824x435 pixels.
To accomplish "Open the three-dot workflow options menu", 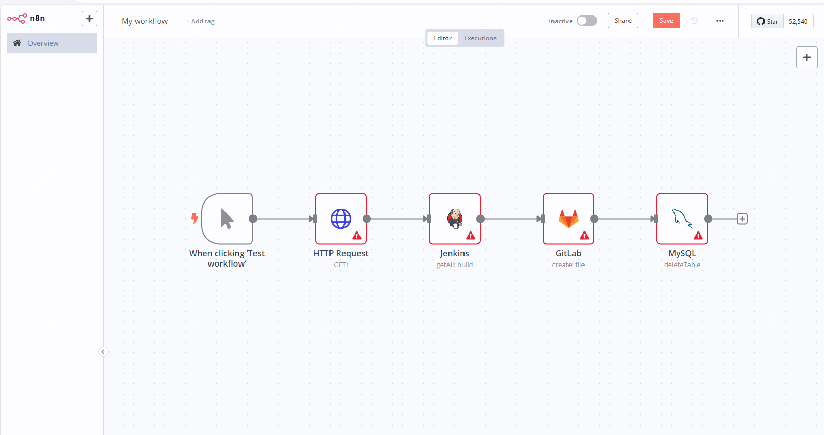I will point(720,21).
